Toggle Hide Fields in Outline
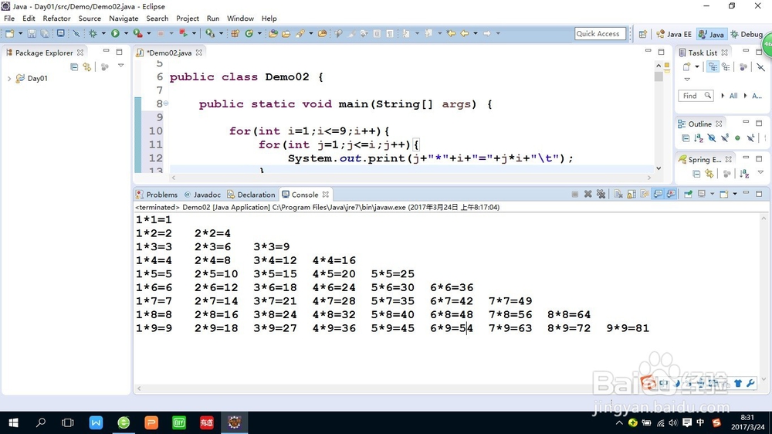772x434 pixels. point(712,138)
